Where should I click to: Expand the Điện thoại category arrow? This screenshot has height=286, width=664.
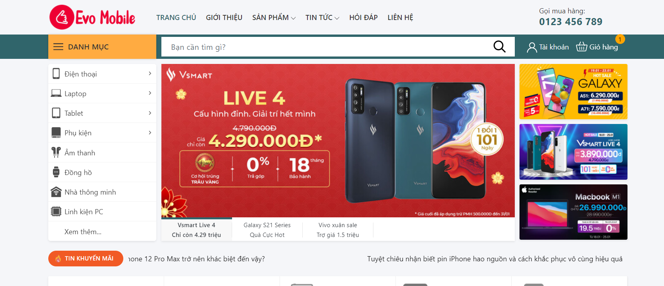pos(150,73)
